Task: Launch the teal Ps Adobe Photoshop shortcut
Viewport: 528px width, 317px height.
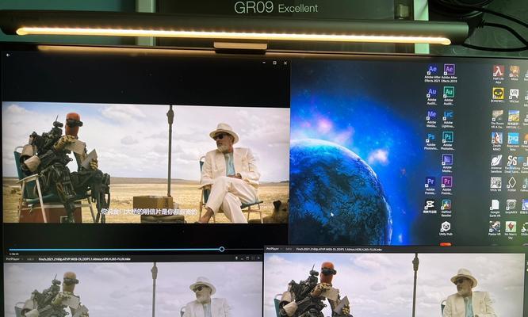Action: point(447,141)
